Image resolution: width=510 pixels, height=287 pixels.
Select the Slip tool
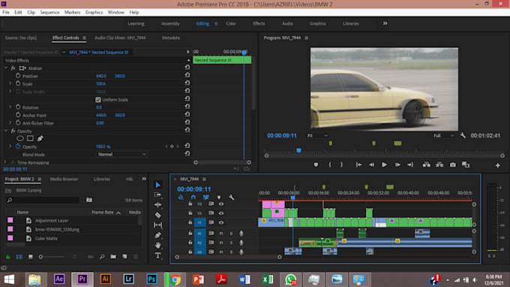click(157, 225)
